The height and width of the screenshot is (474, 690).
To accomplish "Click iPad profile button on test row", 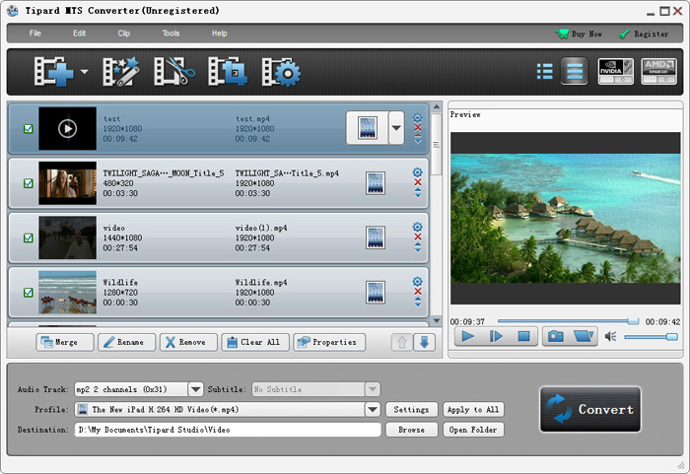I will [x=367, y=128].
